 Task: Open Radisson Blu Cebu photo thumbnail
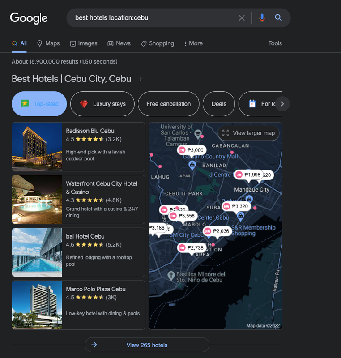click(x=37, y=147)
